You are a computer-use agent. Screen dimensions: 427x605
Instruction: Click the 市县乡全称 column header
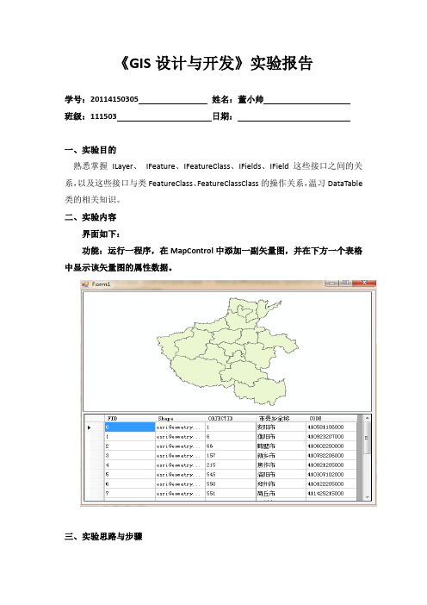(281, 418)
